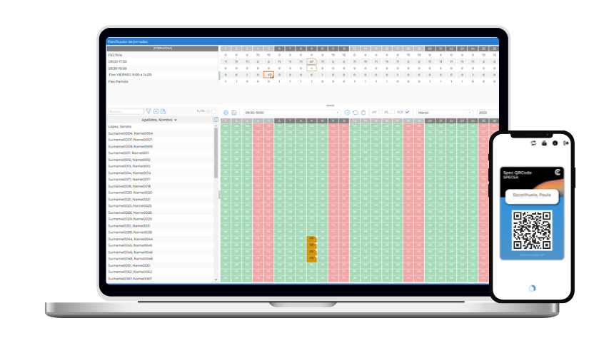The width and height of the screenshot is (604, 343).
Task: Select employee Surname0045, Name0045
Action: (x=160, y=245)
